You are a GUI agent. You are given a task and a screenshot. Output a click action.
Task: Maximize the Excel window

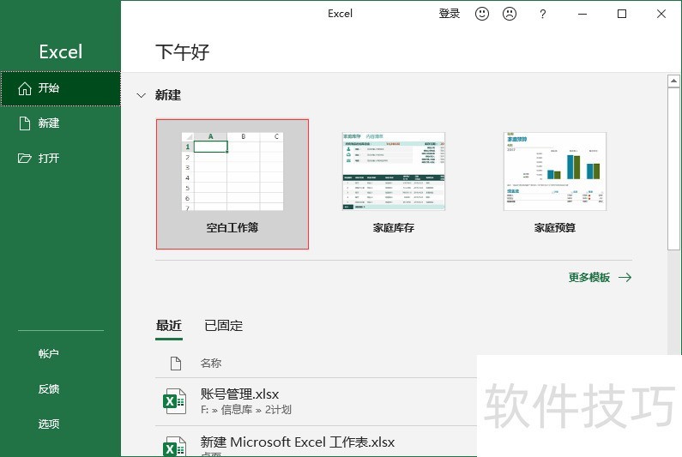pyautogui.click(x=622, y=14)
